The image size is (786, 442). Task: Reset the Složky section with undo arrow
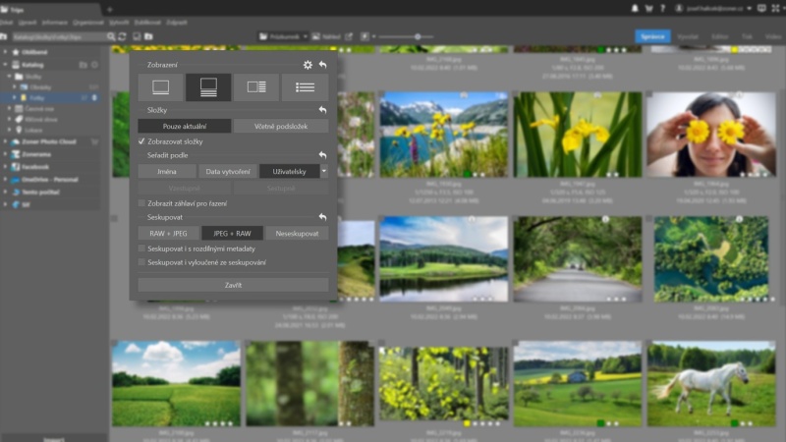pyautogui.click(x=322, y=110)
